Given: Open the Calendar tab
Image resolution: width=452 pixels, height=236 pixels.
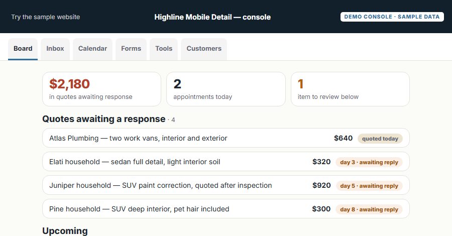Looking at the screenshot, I should (92, 49).
